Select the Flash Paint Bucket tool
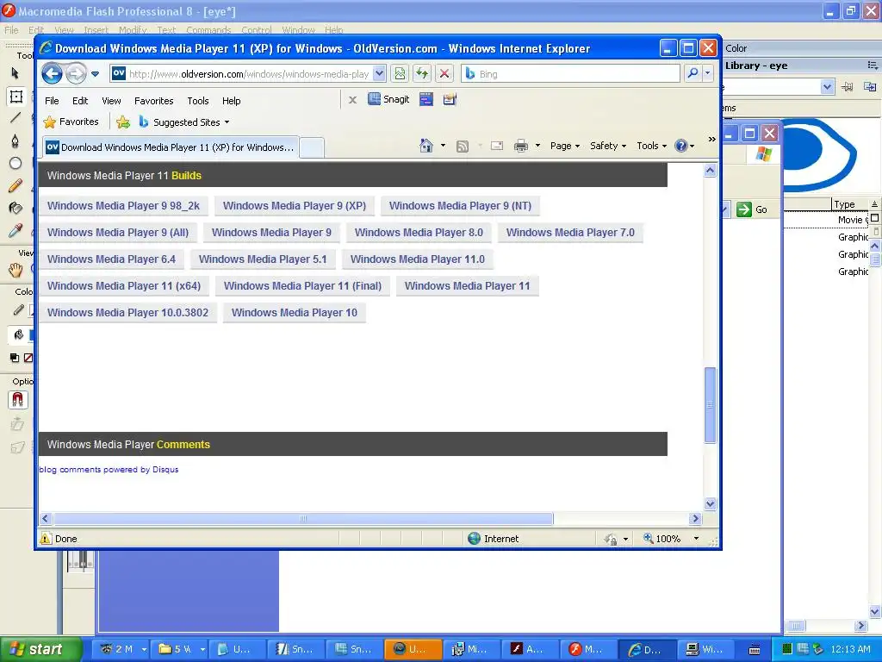This screenshot has height=662, width=882. 16,208
